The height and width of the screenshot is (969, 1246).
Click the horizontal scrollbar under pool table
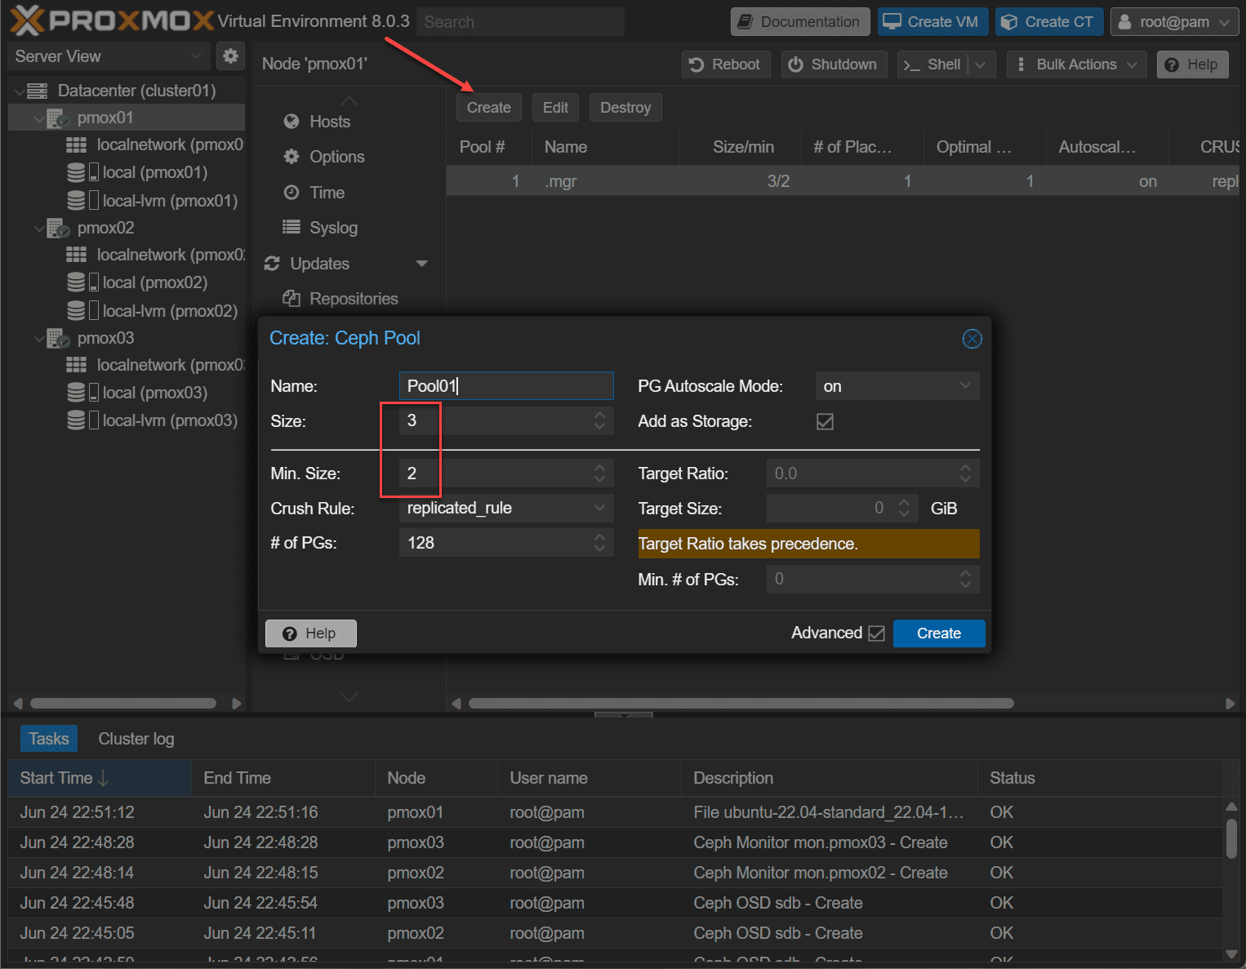pyautogui.click(x=741, y=704)
